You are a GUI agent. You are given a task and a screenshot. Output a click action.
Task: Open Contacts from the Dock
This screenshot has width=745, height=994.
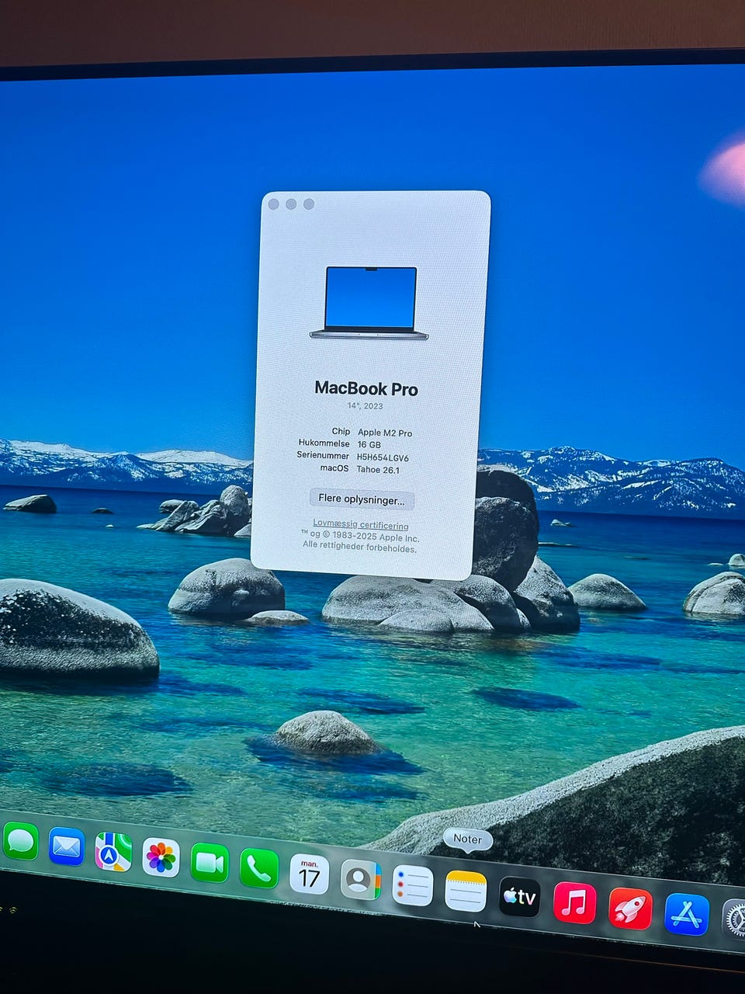pyautogui.click(x=361, y=880)
